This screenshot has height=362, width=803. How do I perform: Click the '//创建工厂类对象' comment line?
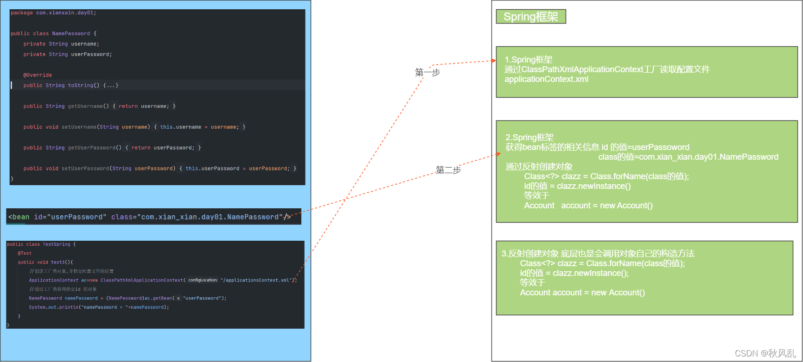pyautogui.click(x=71, y=271)
